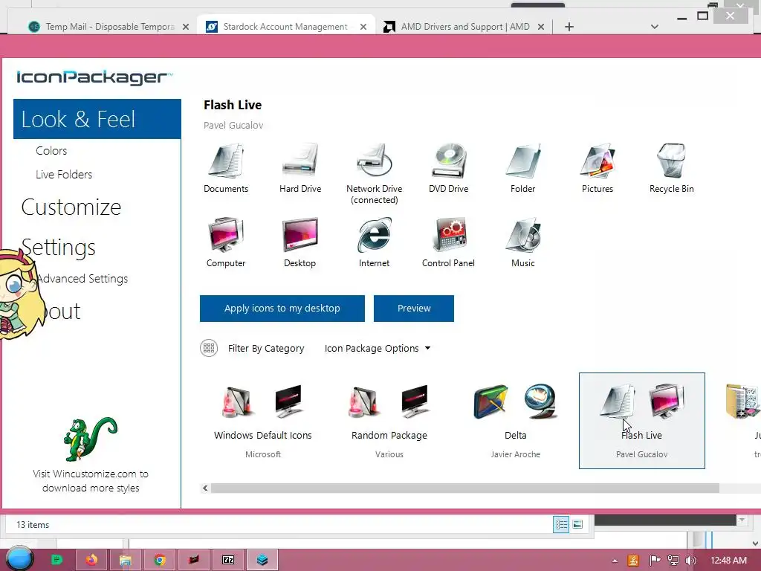Open the Look & Feel section
Image resolution: width=761 pixels, height=571 pixels.
97,119
